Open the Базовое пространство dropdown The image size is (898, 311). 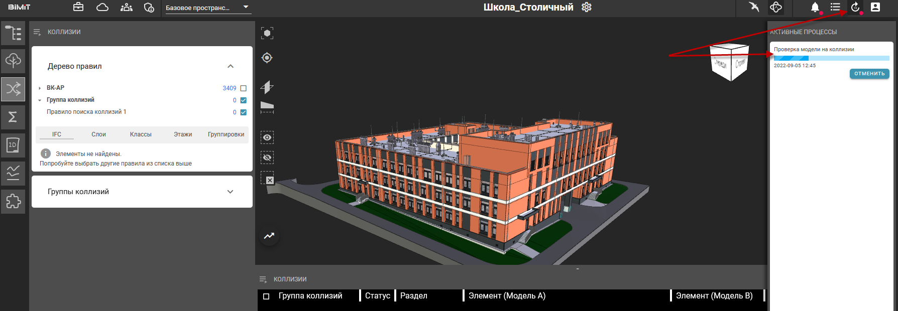[208, 8]
